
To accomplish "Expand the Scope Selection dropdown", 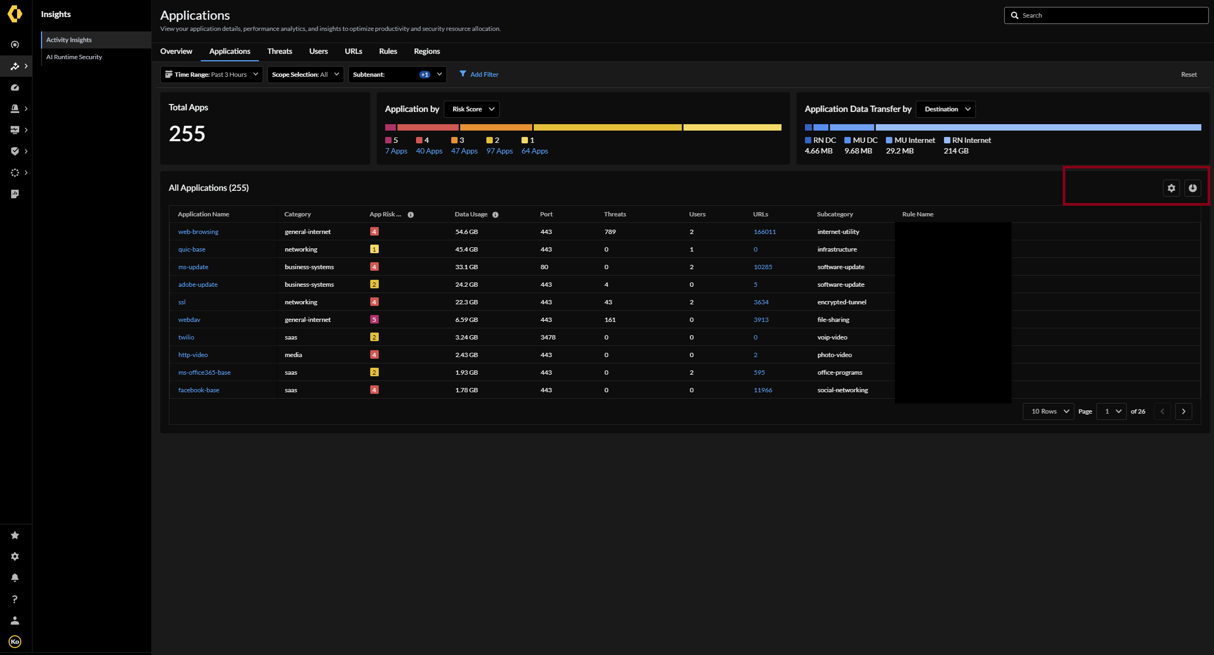I will [x=305, y=75].
